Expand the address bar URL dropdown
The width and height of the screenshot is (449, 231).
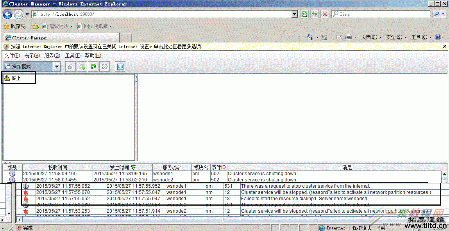click(295, 14)
